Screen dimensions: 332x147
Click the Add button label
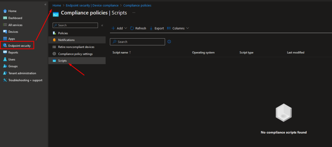click(x=120, y=28)
